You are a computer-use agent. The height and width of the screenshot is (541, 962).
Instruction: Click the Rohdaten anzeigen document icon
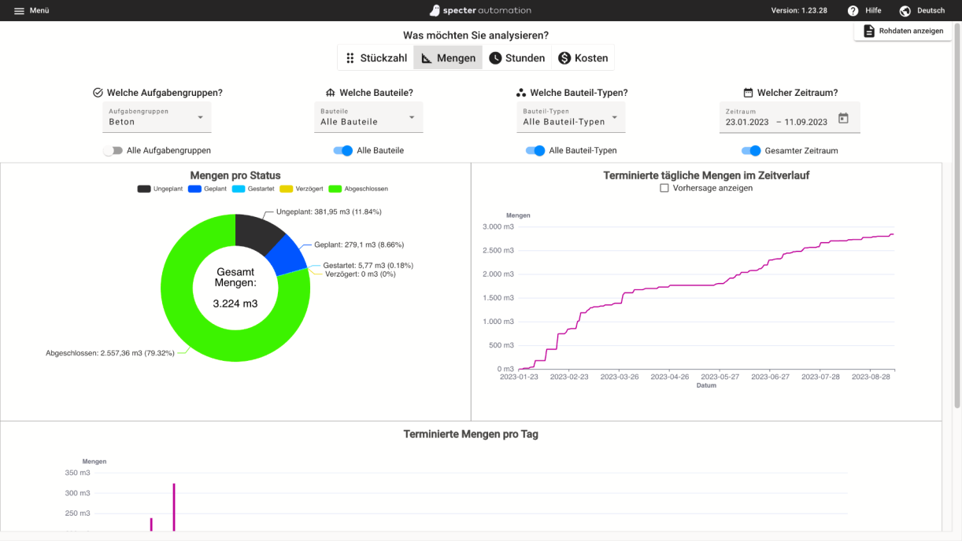(869, 31)
